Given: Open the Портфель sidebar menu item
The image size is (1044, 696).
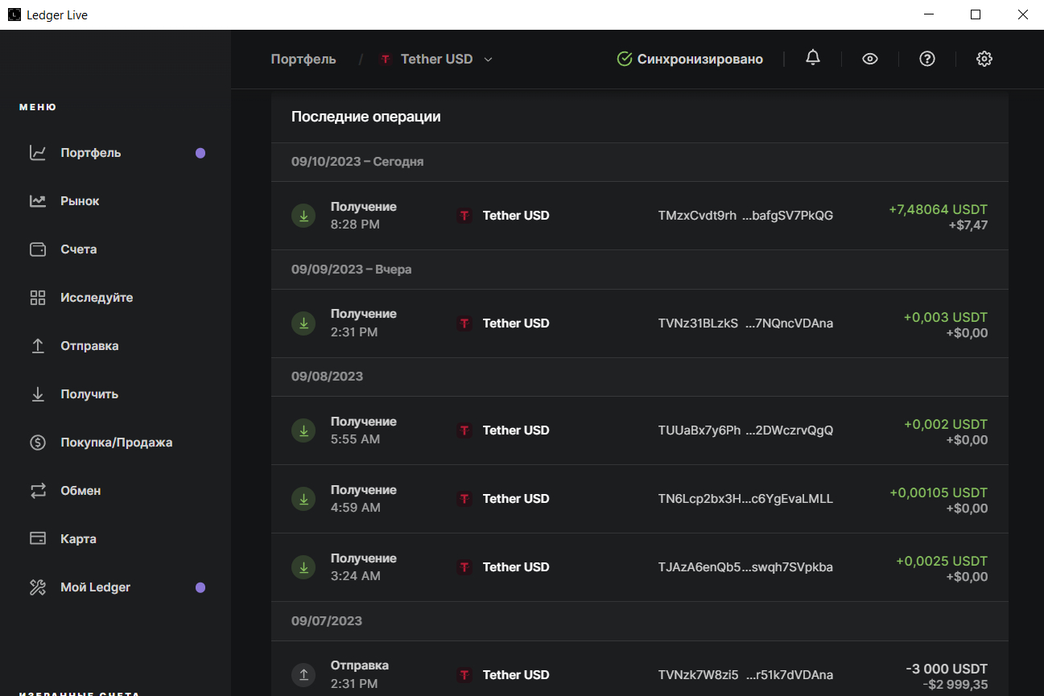Looking at the screenshot, I should pos(115,153).
